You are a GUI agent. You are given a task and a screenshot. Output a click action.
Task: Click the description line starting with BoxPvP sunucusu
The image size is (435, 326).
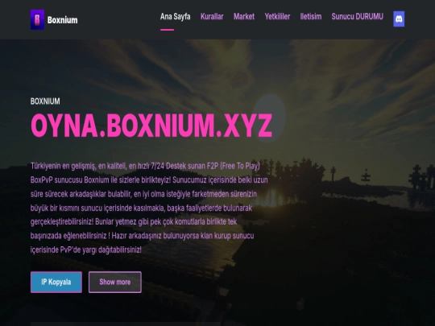pos(149,180)
